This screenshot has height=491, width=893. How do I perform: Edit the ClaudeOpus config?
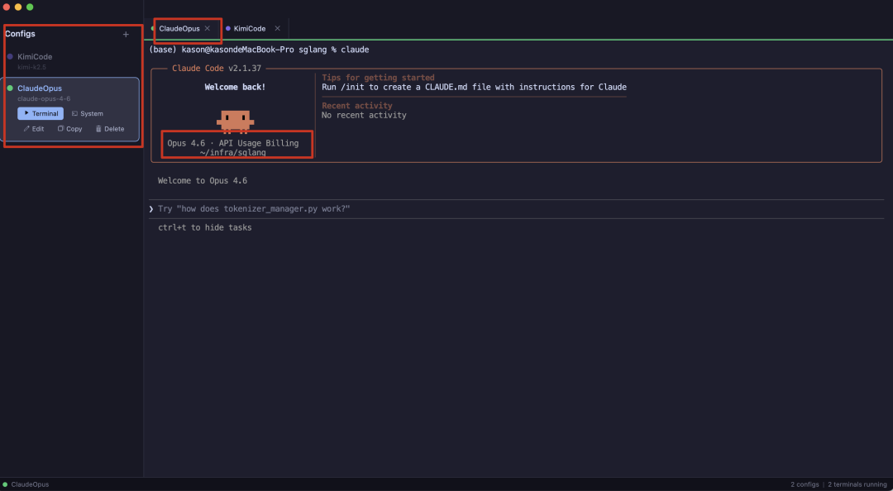34,129
